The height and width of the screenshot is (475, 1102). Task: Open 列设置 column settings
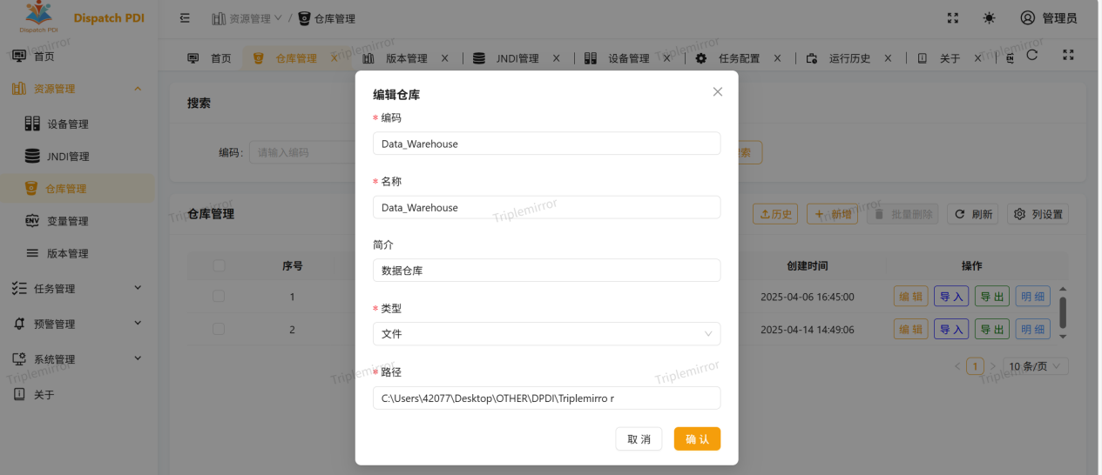[x=1038, y=214]
